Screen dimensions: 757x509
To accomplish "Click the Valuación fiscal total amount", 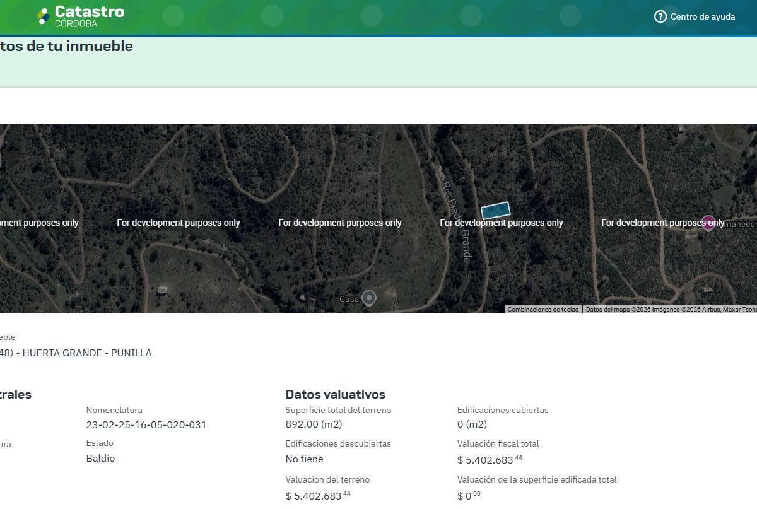I will pyautogui.click(x=490, y=459).
